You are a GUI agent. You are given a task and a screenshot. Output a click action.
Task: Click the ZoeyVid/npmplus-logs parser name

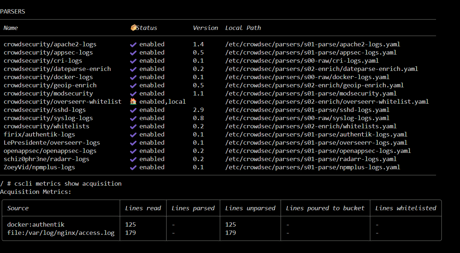click(x=39, y=167)
